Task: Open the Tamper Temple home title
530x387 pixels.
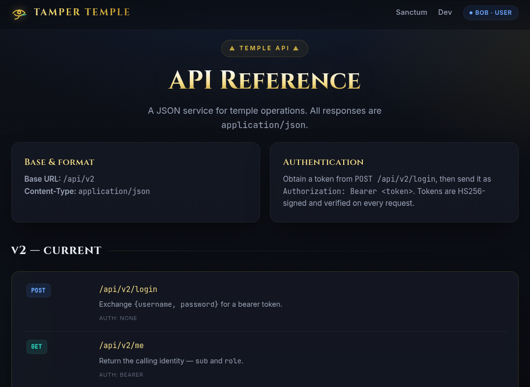Action: (82, 12)
